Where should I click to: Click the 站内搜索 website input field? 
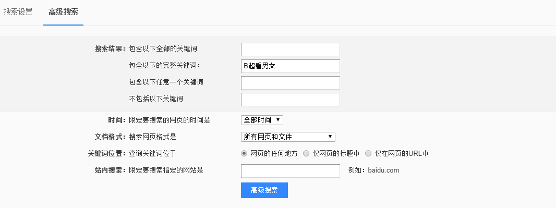pyautogui.click(x=291, y=171)
